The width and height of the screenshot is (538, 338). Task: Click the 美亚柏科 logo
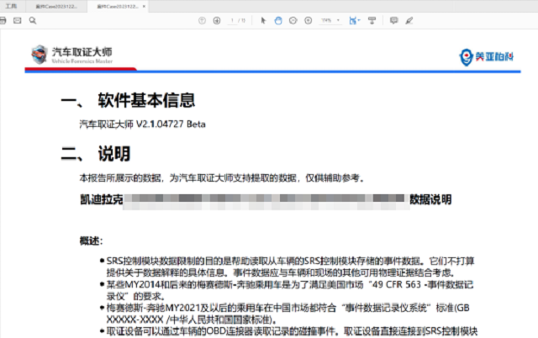point(486,57)
